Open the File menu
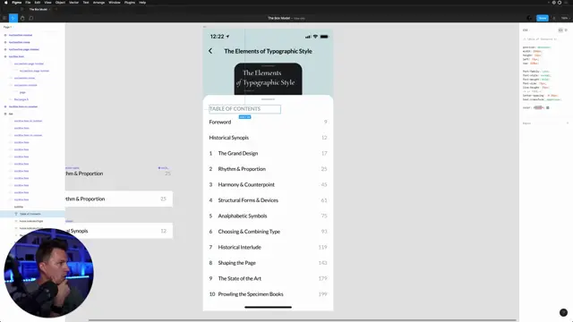573x322 pixels. pos(28,3)
